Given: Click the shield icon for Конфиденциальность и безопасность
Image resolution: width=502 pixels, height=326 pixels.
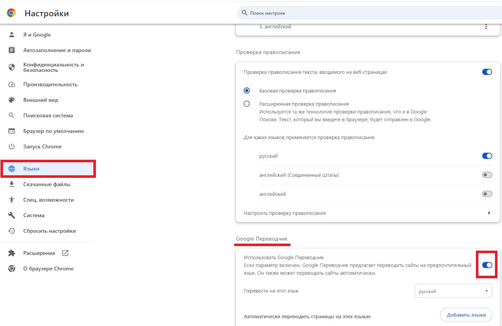Looking at the screenshot, I should coord(12,67).
